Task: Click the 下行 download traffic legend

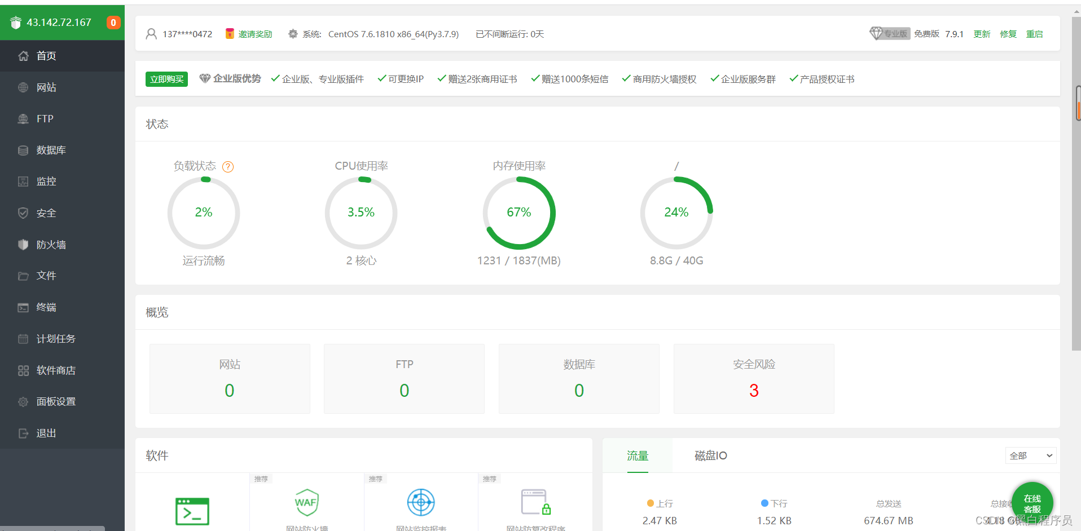Action: point(774,503)
